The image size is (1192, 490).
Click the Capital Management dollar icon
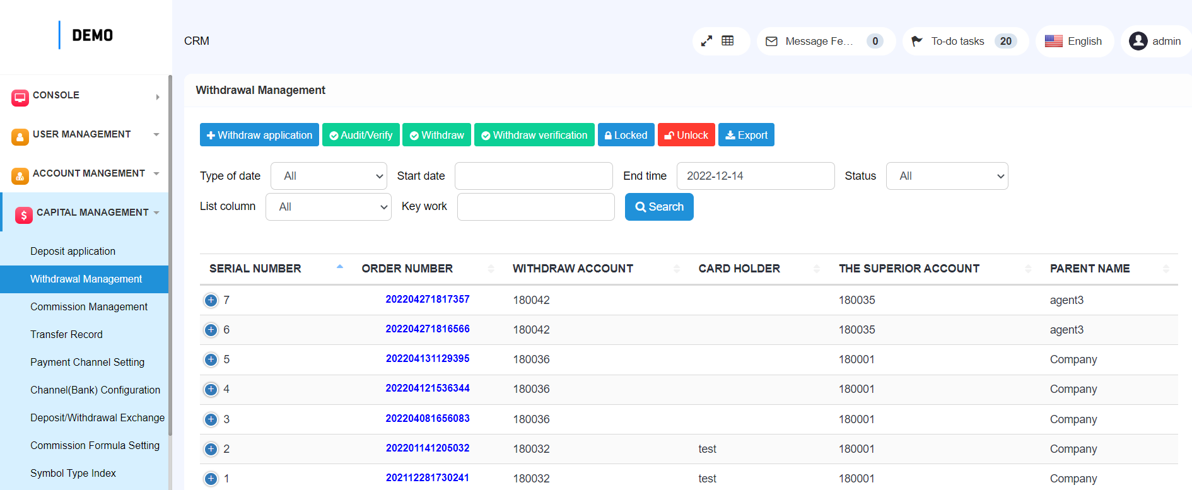tap(24, 215)
